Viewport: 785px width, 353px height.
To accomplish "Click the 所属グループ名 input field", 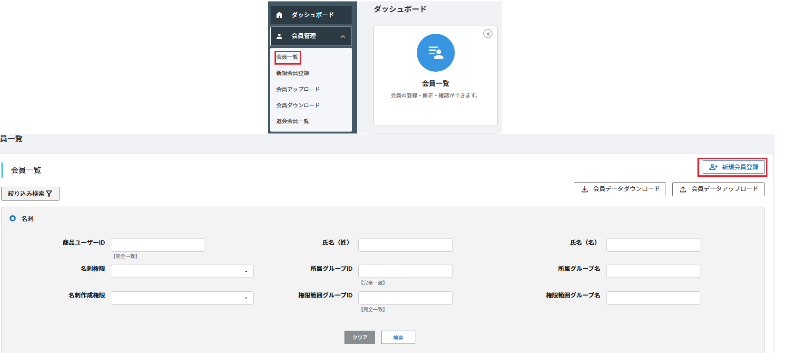I will click(x=653, y=271).
